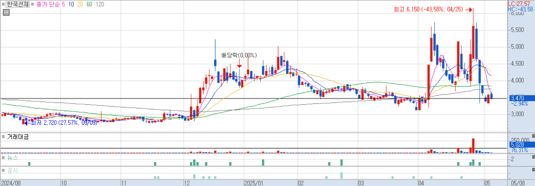Toggle the 120-day moving average
Image resolution: width=535 pixels, height=186 pixels.
click(100, 5)
